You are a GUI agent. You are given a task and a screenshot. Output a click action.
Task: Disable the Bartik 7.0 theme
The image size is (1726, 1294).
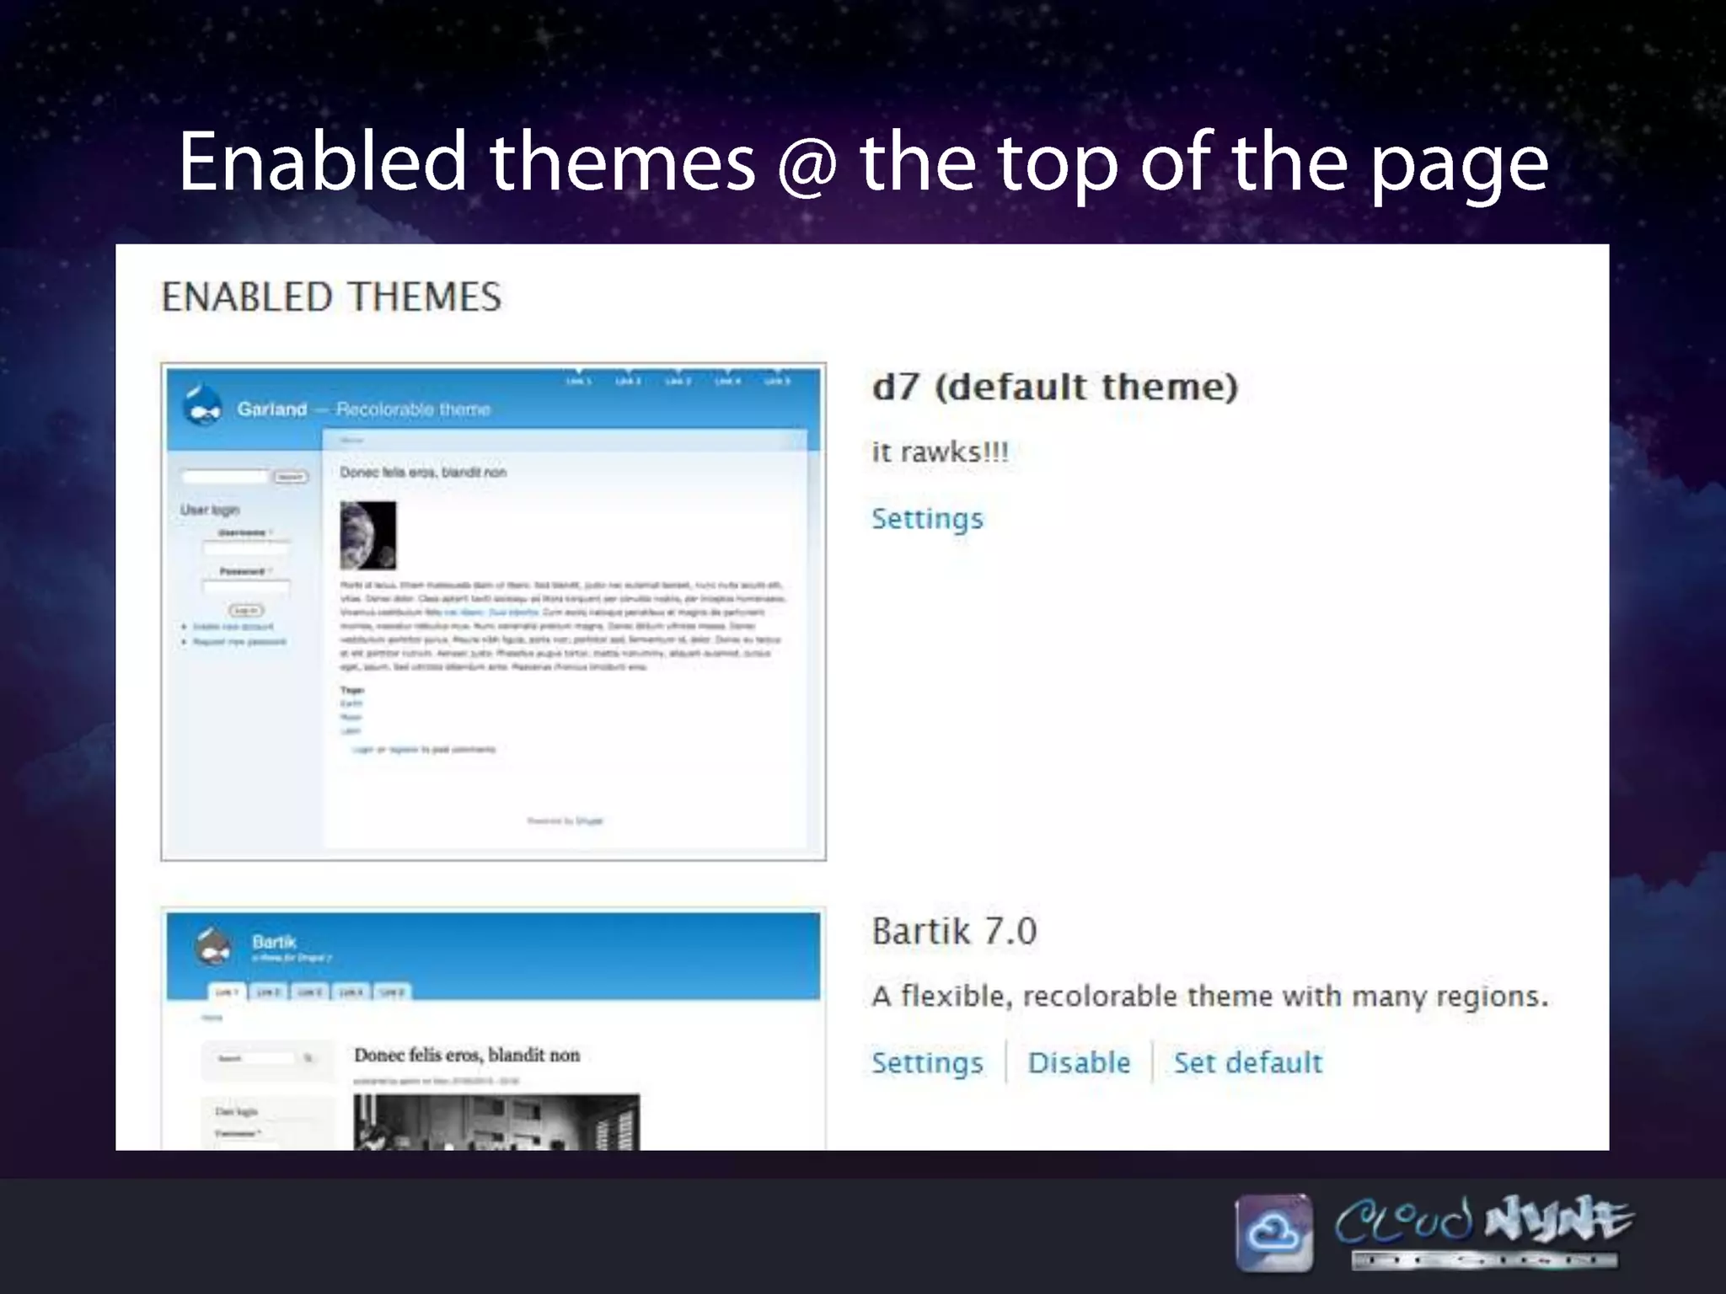coord(1079,1062)
